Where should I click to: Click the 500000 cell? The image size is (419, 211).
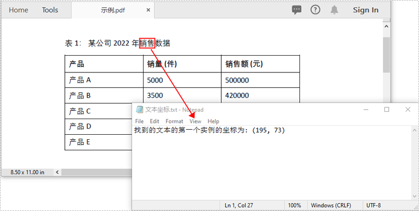coord(260,80)
